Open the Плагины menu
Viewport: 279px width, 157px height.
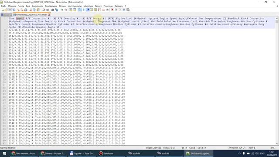point(108,6)
